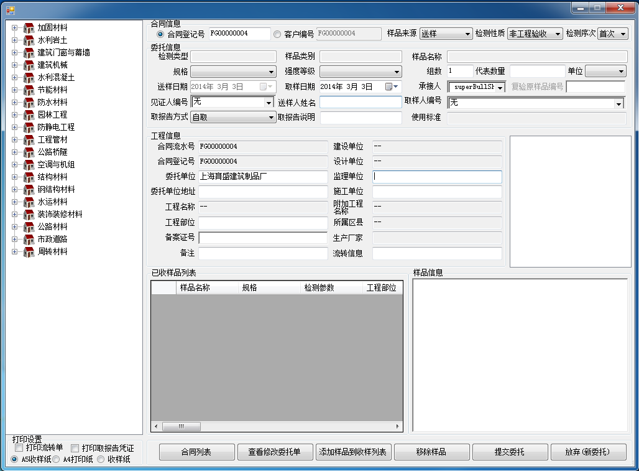Select 节能材料 in the category tree
Viewport: 639px width, 471px height.
[x=52, y=90]
